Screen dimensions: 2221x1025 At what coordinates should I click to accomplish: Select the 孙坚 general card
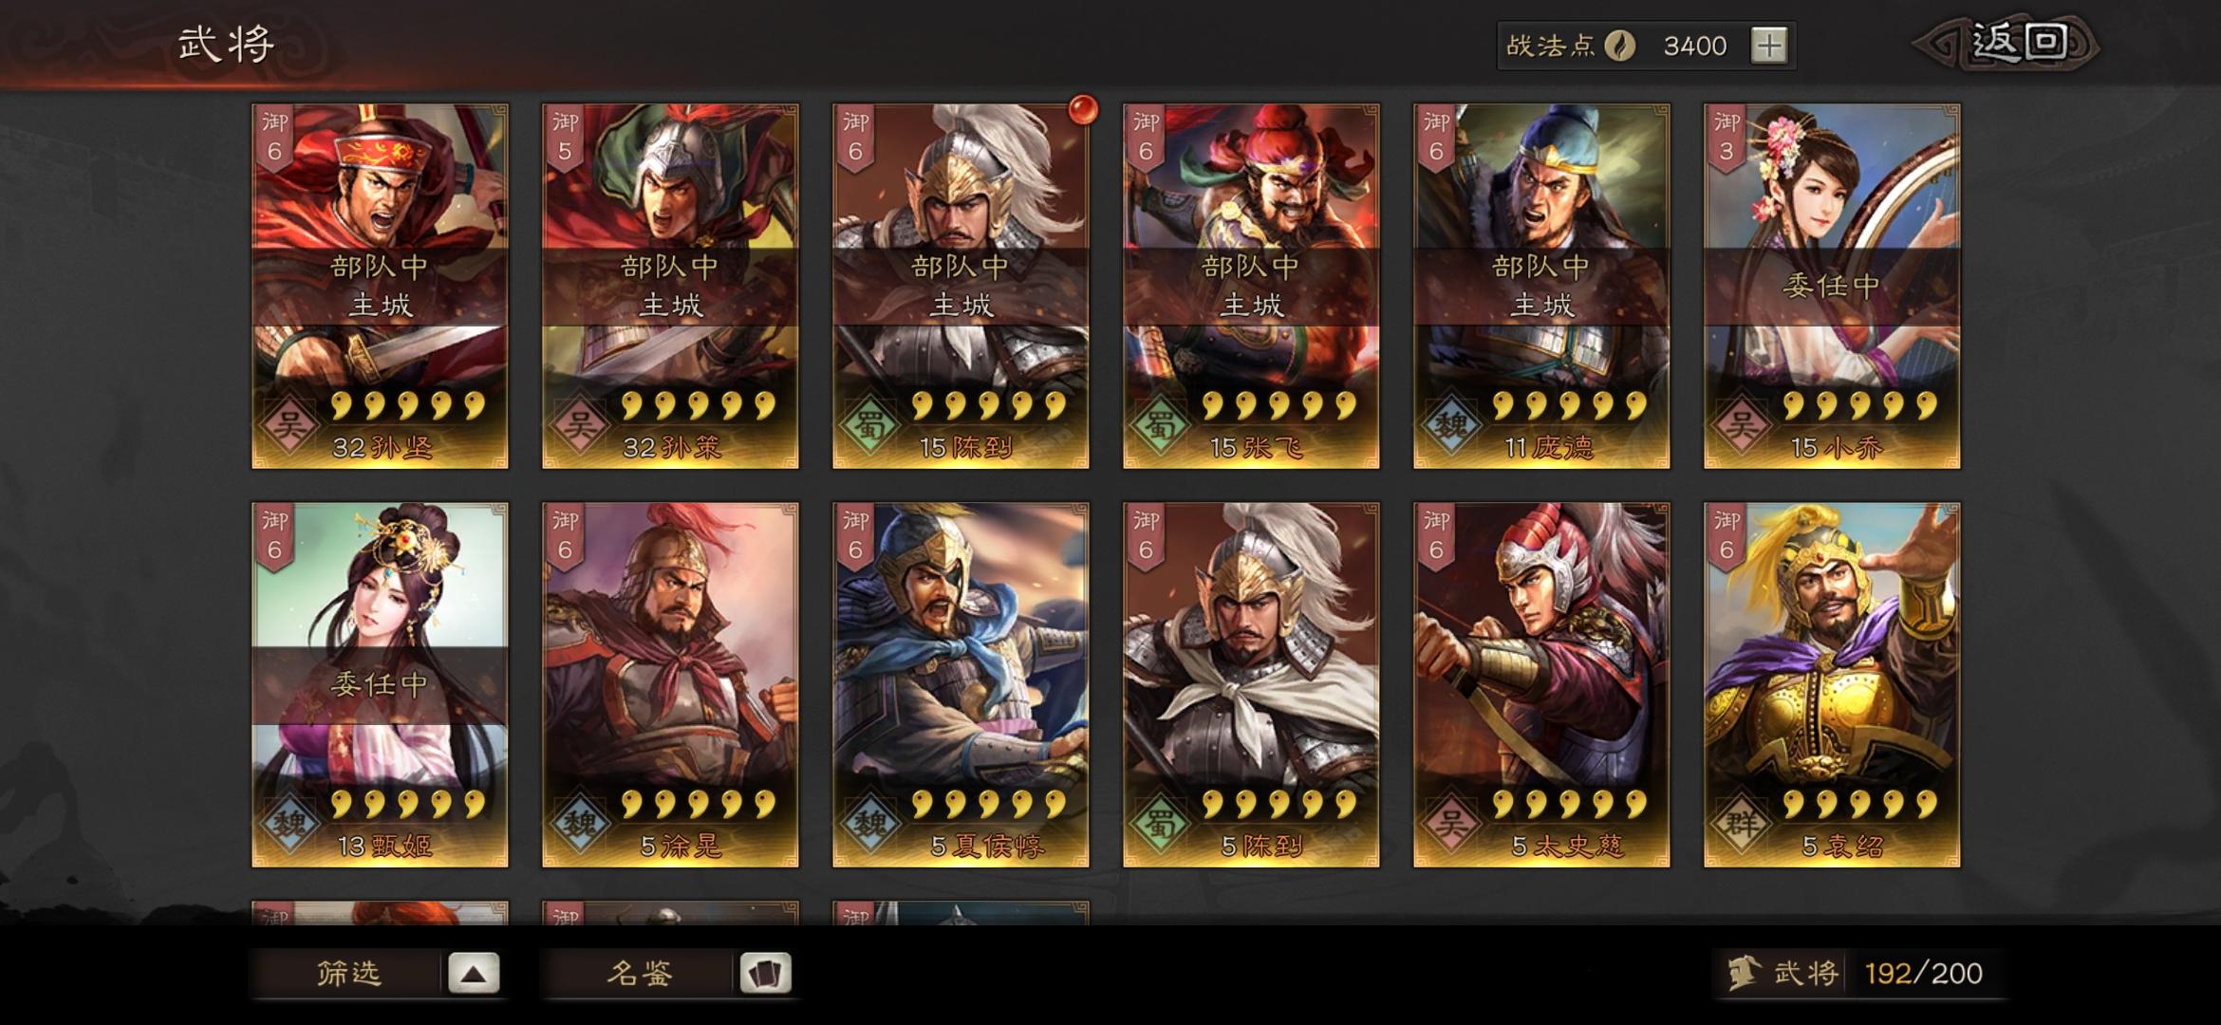pyautogui.click(x=380, y=287)
